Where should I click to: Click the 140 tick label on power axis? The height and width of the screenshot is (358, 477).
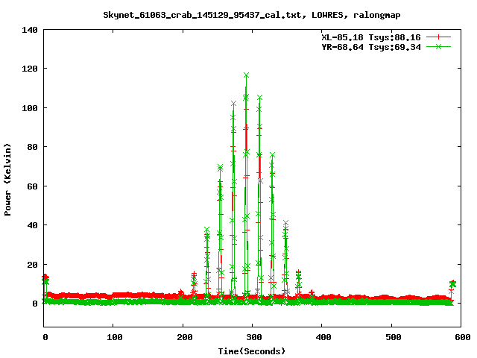(x=30, y=30)
